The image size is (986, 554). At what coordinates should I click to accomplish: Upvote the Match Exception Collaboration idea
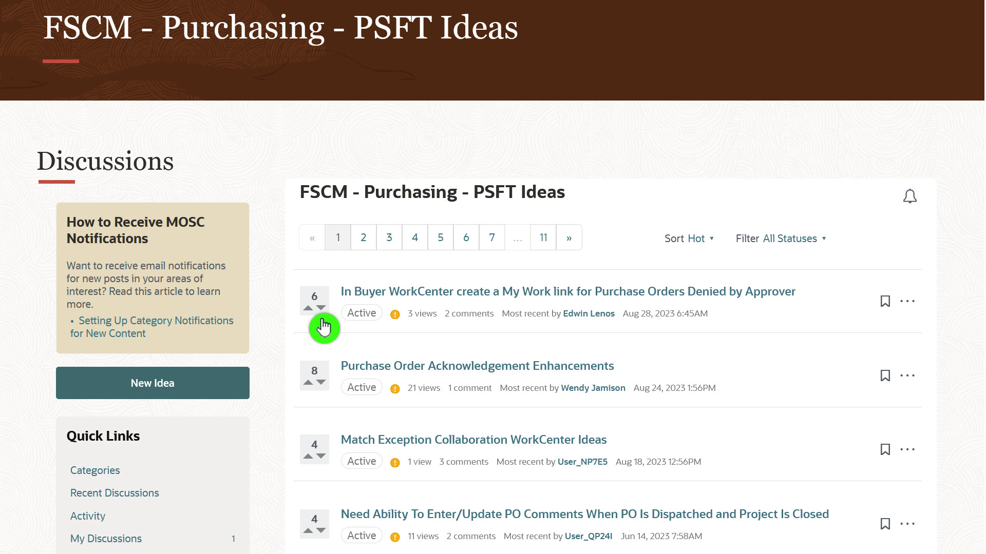[x=308, y=456]
